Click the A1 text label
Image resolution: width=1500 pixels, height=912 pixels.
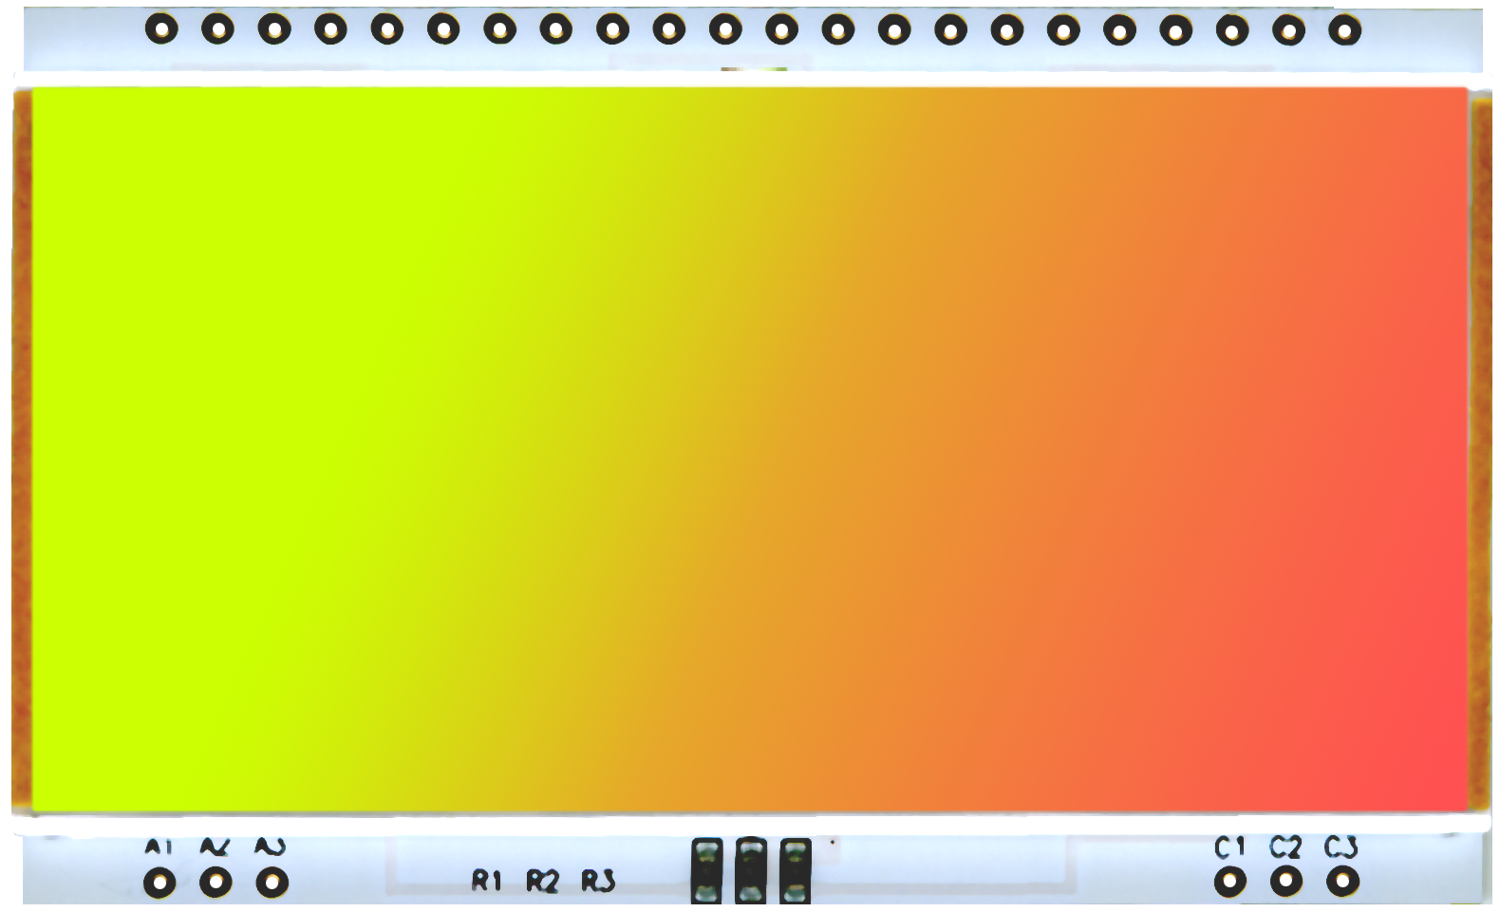click(159, 846)
